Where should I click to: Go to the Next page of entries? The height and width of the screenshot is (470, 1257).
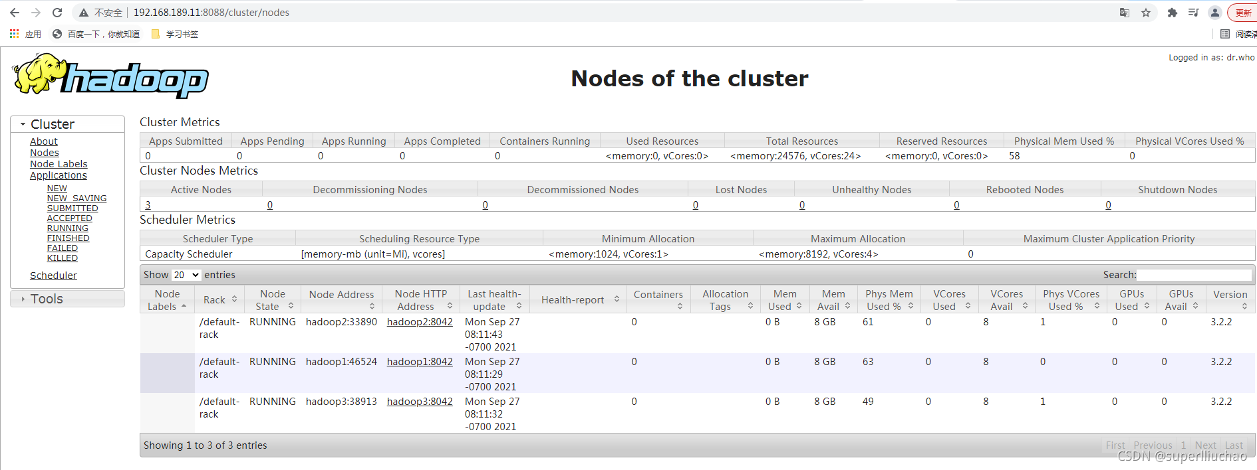click(1206, 445)
